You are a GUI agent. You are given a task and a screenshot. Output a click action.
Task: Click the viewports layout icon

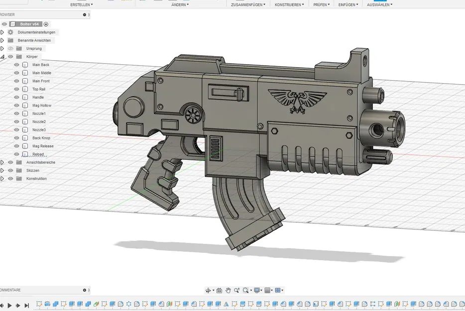(x=279, y=290)
